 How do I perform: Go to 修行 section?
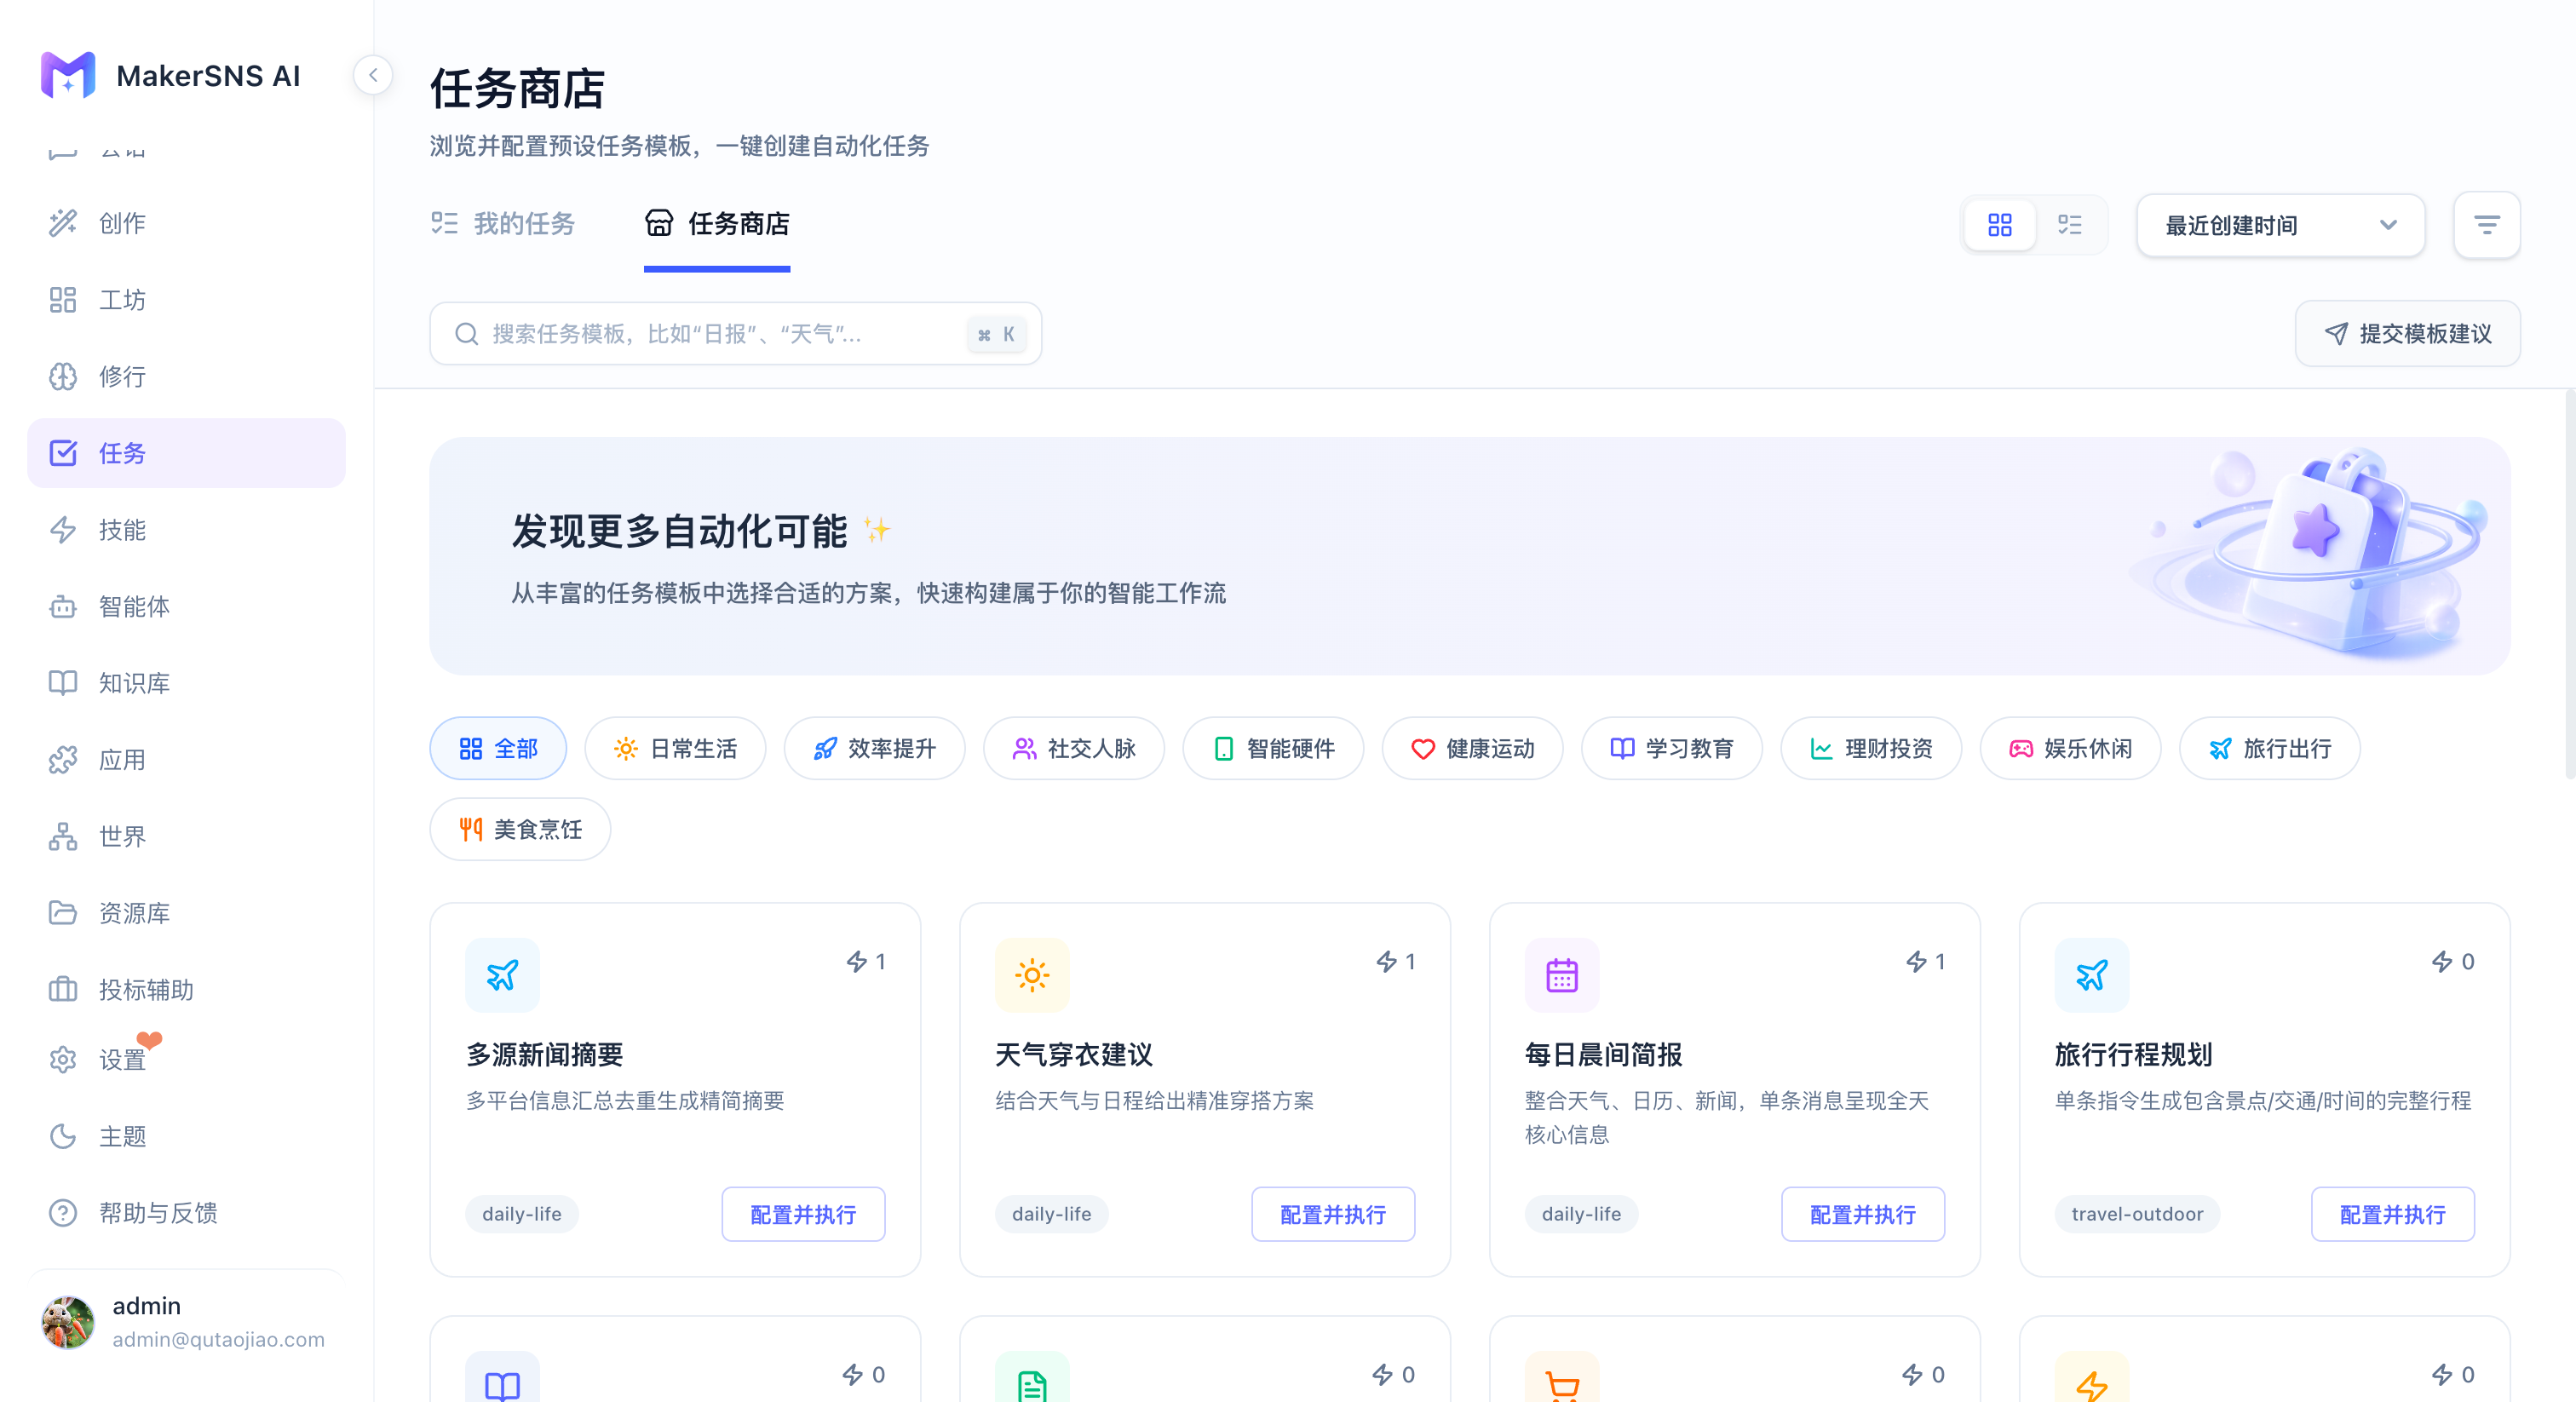click(186, 377)
